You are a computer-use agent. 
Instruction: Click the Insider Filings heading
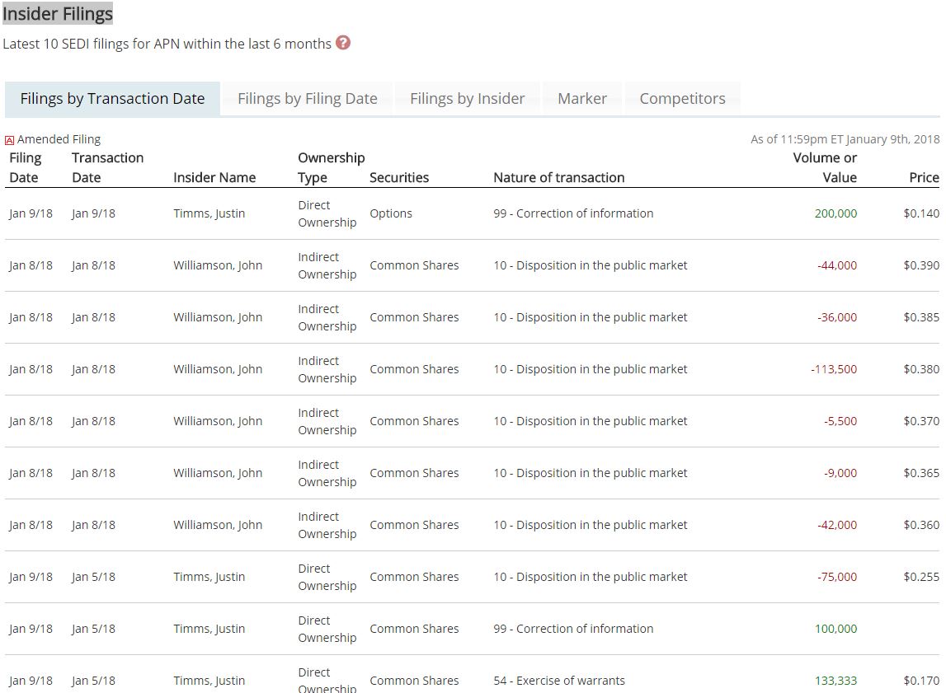point(58,14)
